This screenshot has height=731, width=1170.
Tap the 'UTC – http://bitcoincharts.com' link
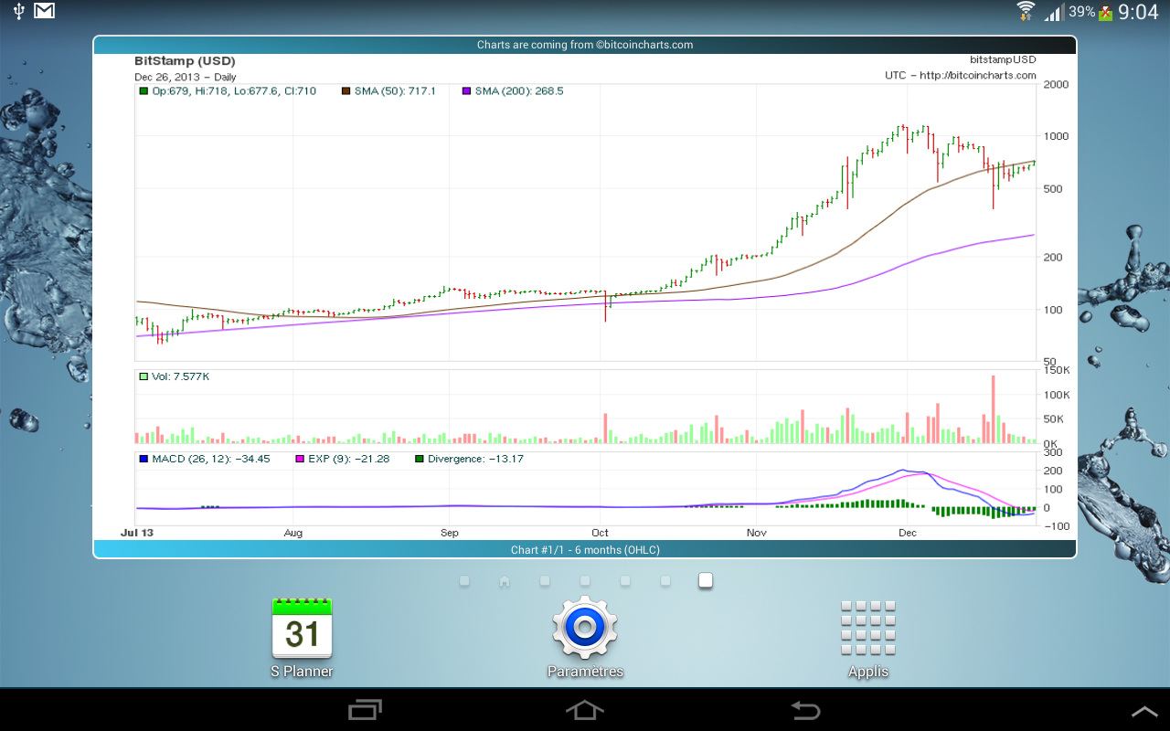pos(961,76)
